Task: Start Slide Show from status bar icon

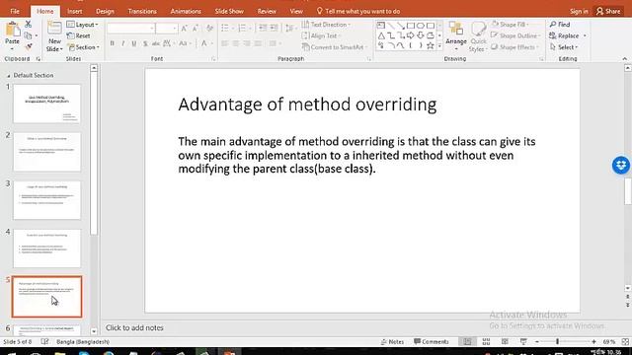Action: tap(523, 341)
